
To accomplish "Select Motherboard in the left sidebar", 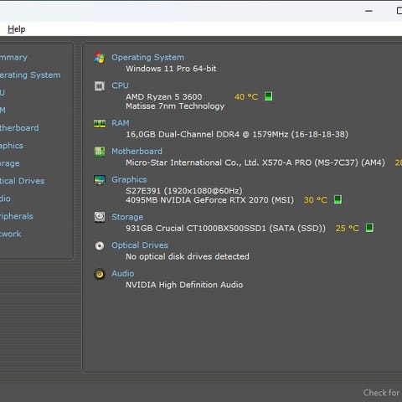I will (19, 128).
